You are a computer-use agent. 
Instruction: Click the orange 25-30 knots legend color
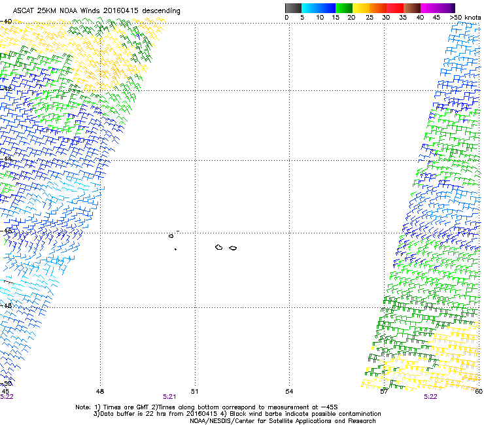[x=378, y=8]
